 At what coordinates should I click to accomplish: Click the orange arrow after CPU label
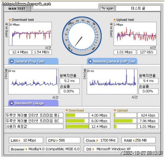(57, 140)
